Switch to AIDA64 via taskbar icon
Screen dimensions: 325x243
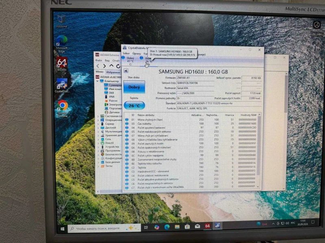(x=208, y=226)
